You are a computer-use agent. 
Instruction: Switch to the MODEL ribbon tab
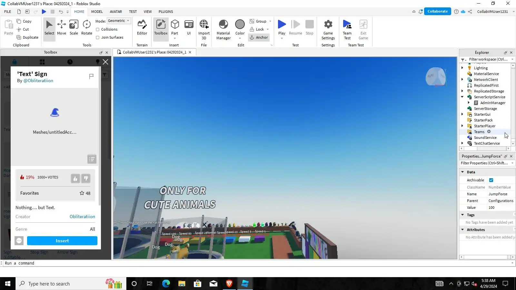(x=97, y=12)
